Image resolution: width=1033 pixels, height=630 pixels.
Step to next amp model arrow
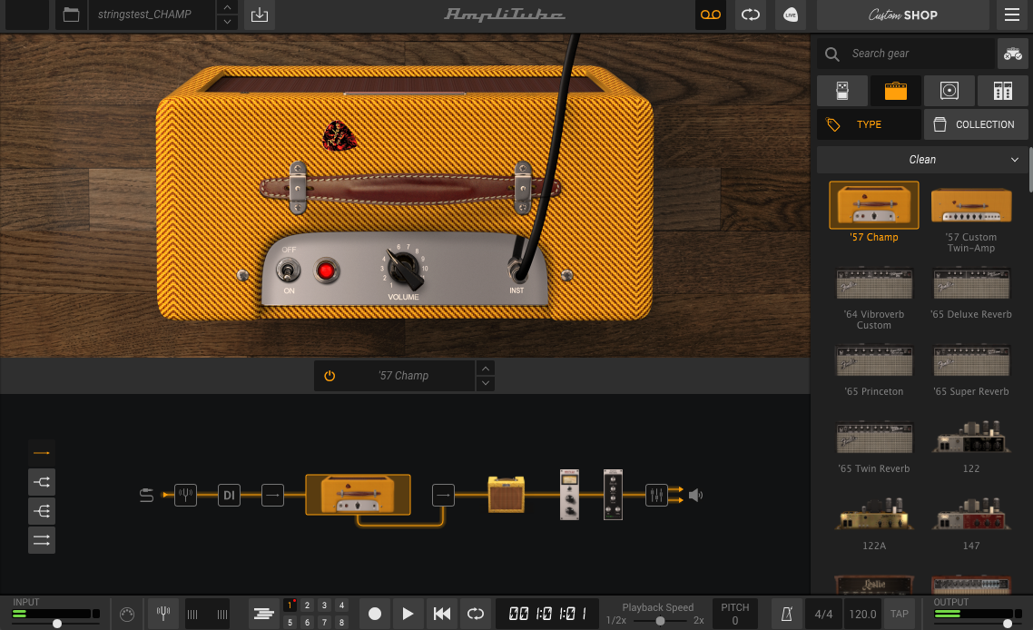coord(486,383)
